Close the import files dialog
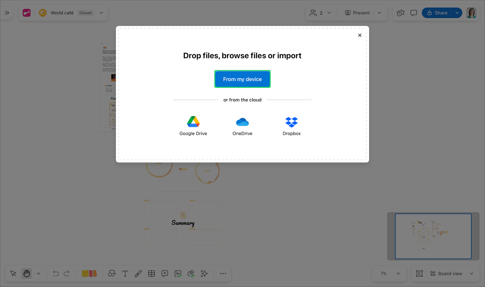 coord(360,35)
